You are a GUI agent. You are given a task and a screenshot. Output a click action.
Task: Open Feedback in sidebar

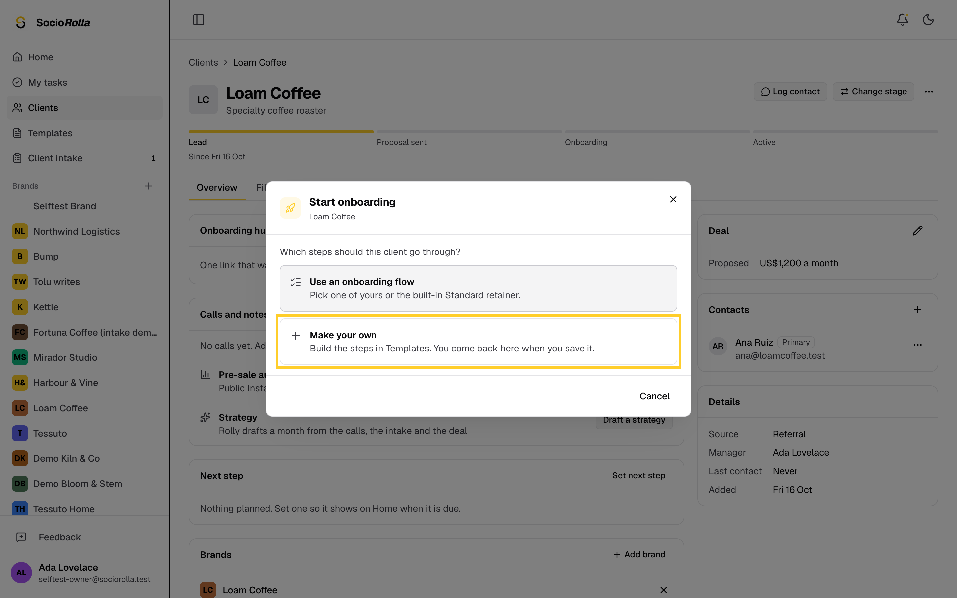(85, 537)
